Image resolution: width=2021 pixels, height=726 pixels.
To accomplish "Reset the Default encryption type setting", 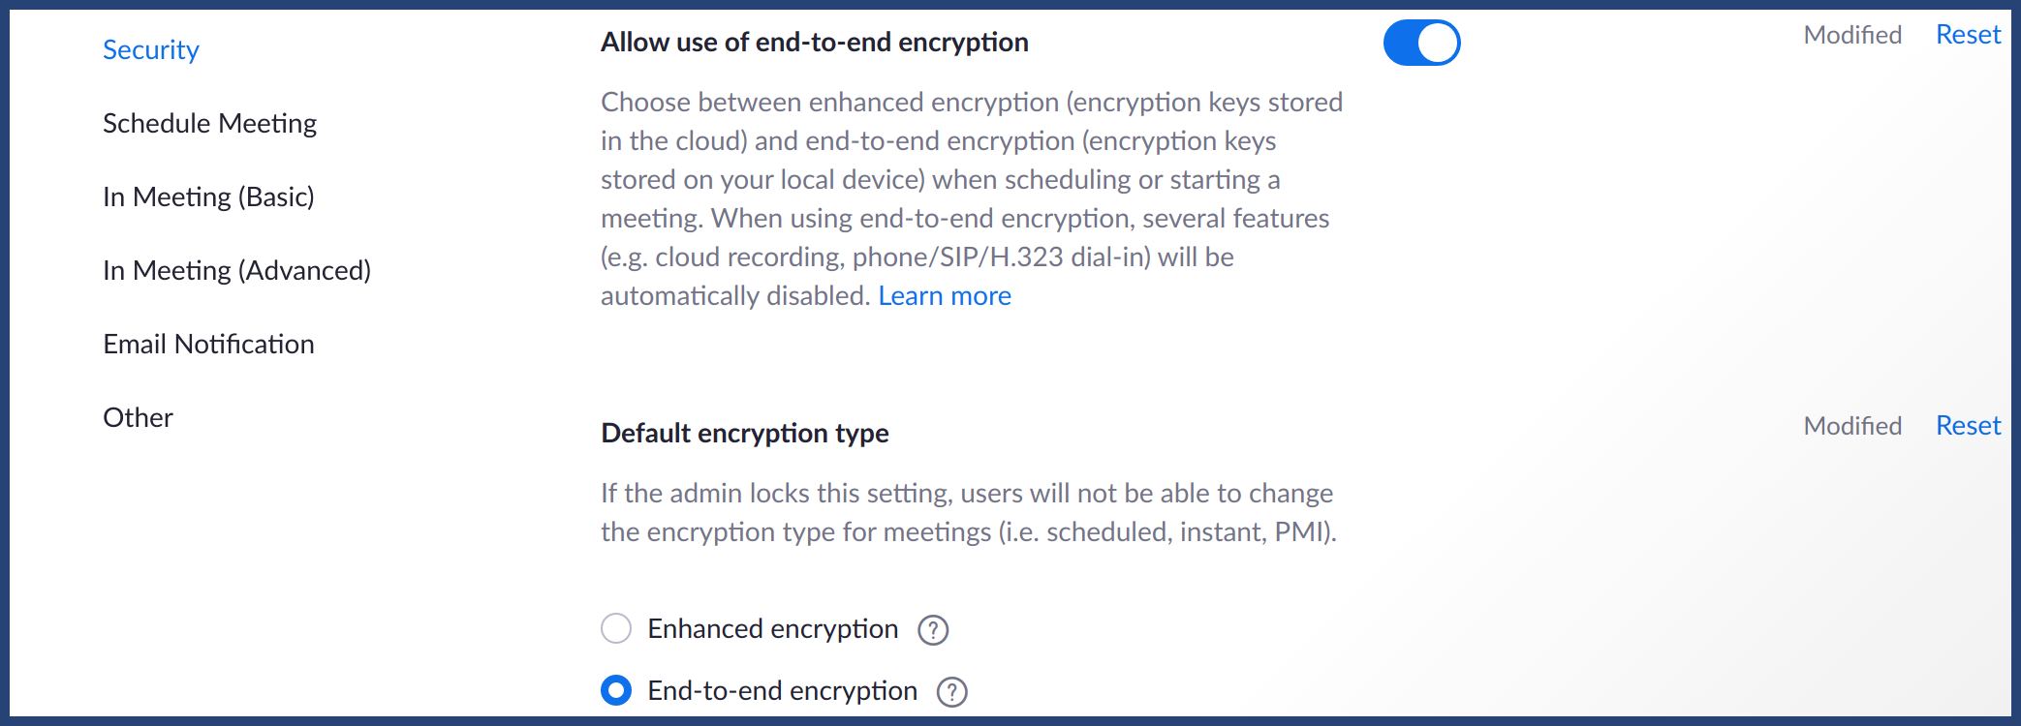I will [1968, 426].
